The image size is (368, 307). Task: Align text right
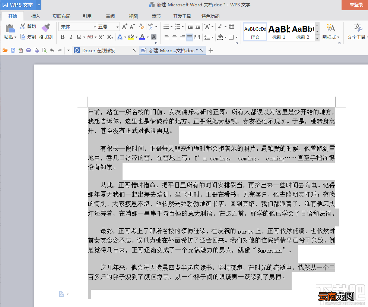[183, 37]
